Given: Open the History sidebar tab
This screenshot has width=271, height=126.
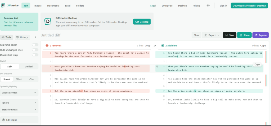Looking at the screenshot, I should [22, 37].
